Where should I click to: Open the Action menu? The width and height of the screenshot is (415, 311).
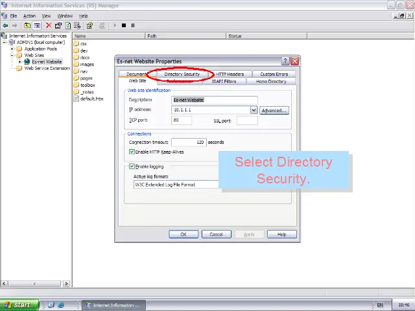tap(29, 16)
